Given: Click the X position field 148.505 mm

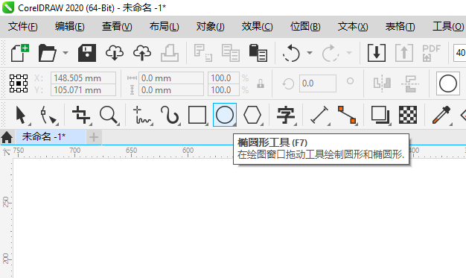Looking at the screenshot, I should [x=83, y=78].
